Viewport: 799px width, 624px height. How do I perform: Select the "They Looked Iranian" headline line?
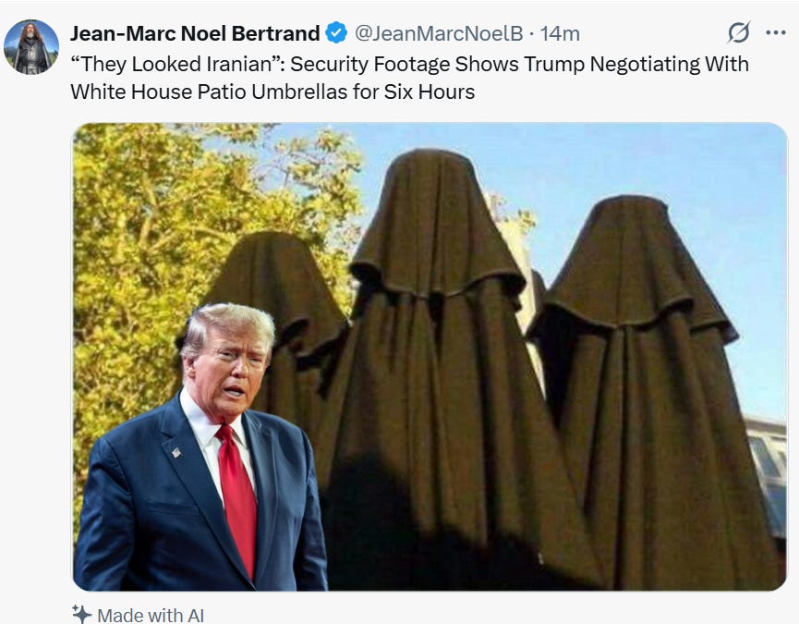410,64
